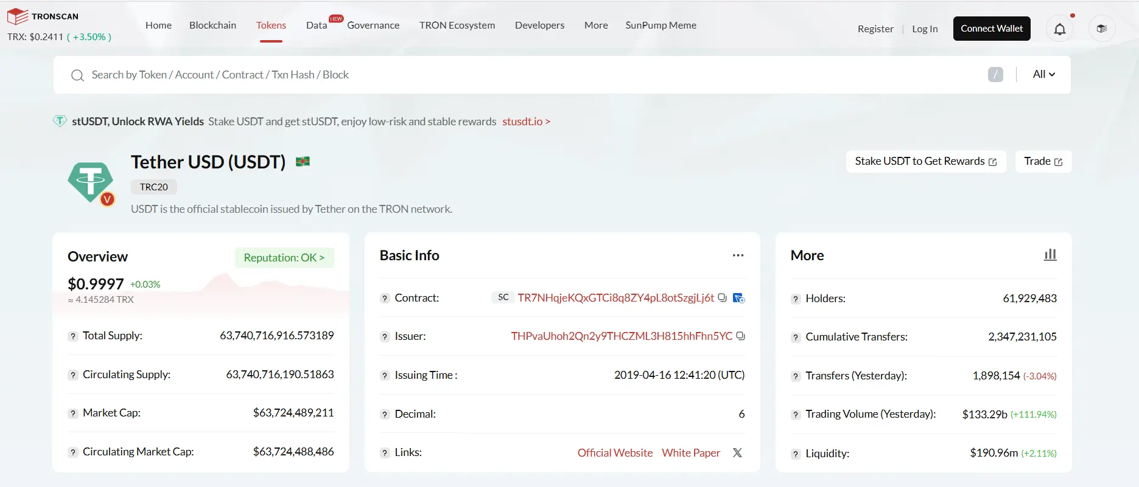Viewport: 1139px width, 487px height.
Task: Open the TRON Ecosystem menu
Action: (x=457, y=25)
